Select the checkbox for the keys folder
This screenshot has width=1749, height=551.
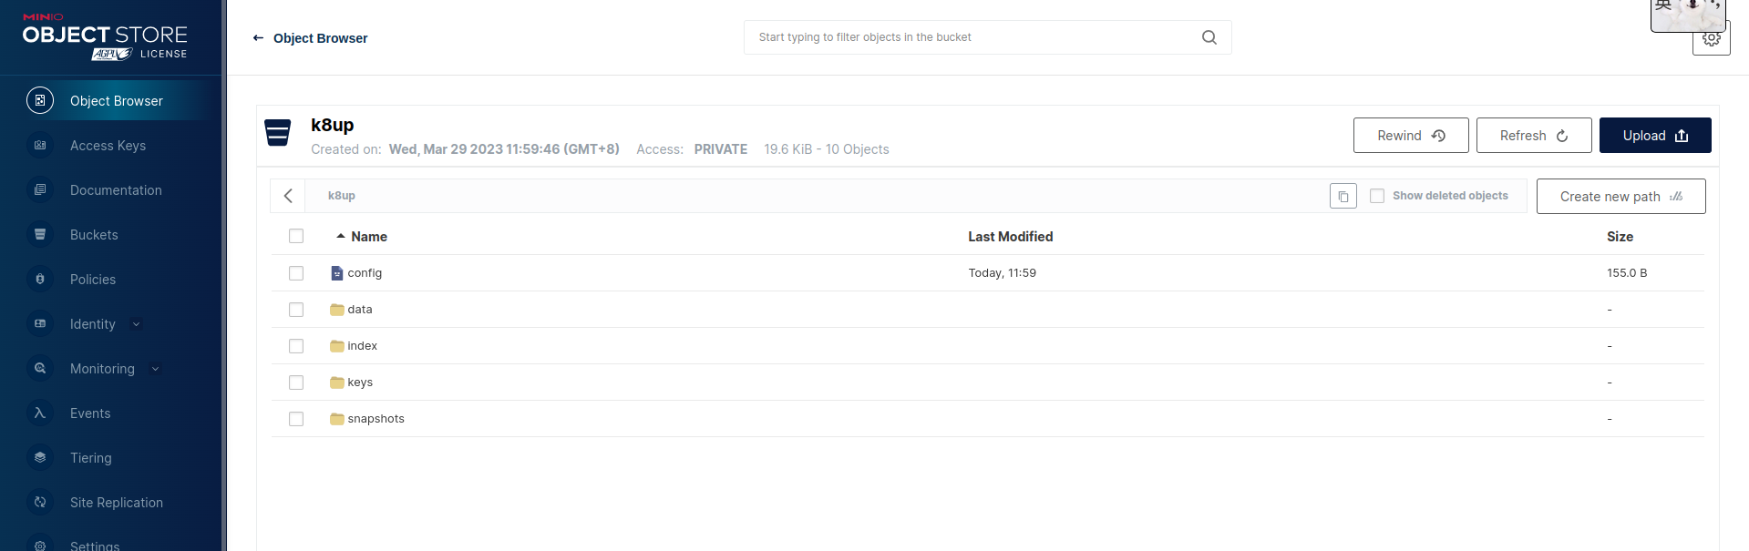pos(296,383)
